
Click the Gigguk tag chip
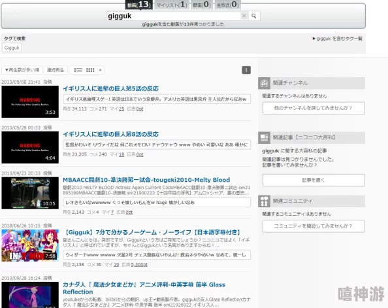[12, 48]
